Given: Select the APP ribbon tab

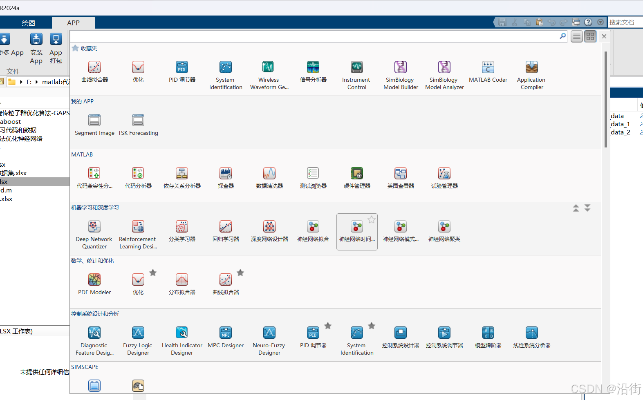Looking at the screenshot, I should point(74,23).
